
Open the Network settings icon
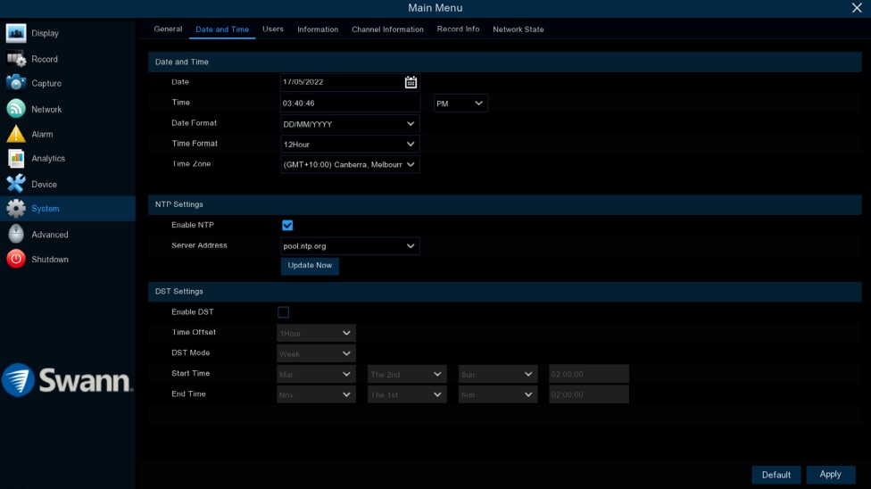click(x=16, y=109)
